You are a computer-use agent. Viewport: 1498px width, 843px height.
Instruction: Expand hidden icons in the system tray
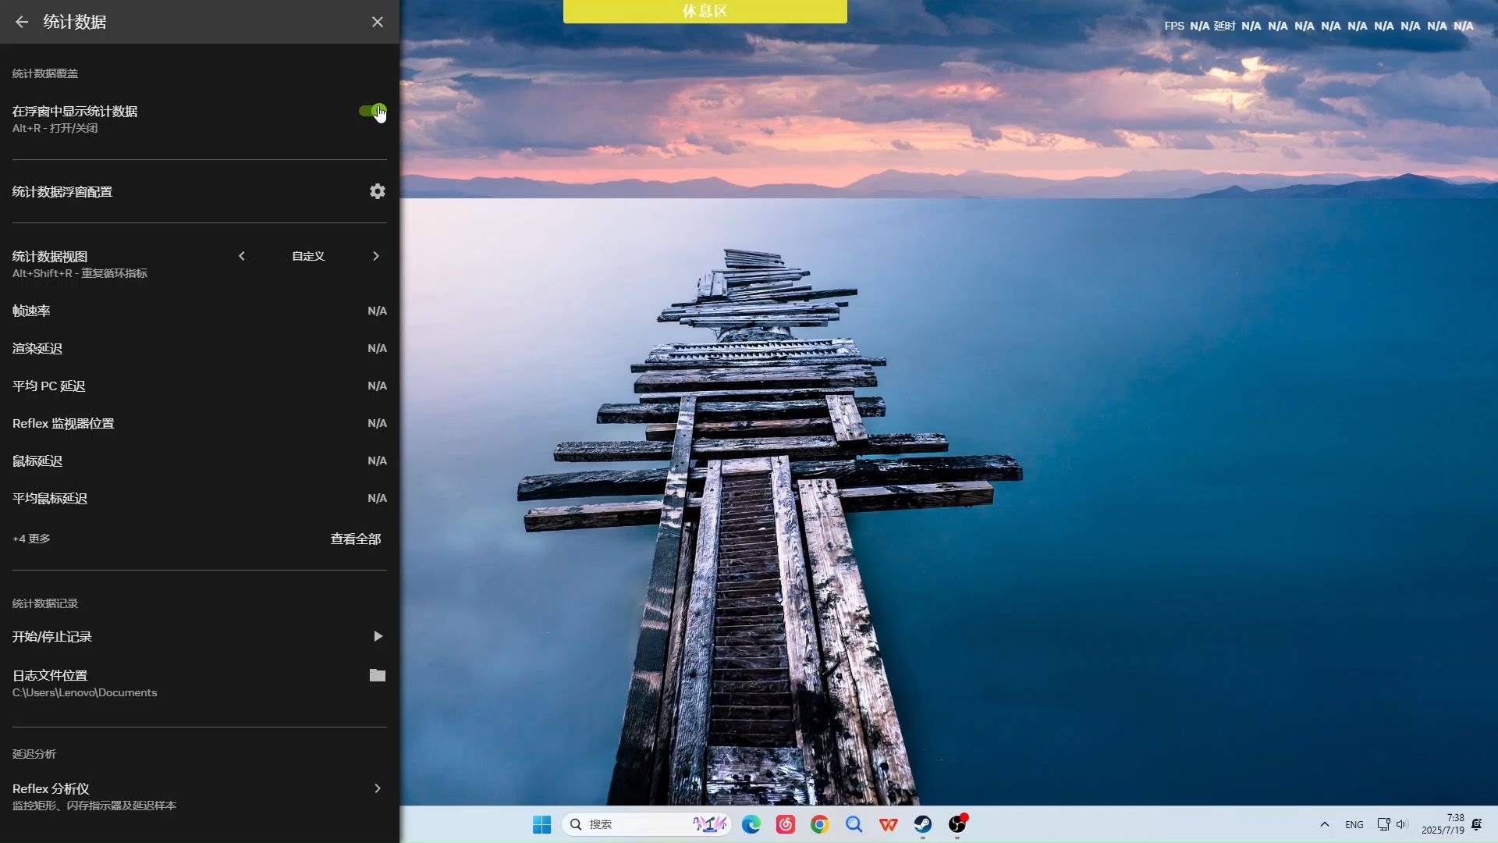1323,824
